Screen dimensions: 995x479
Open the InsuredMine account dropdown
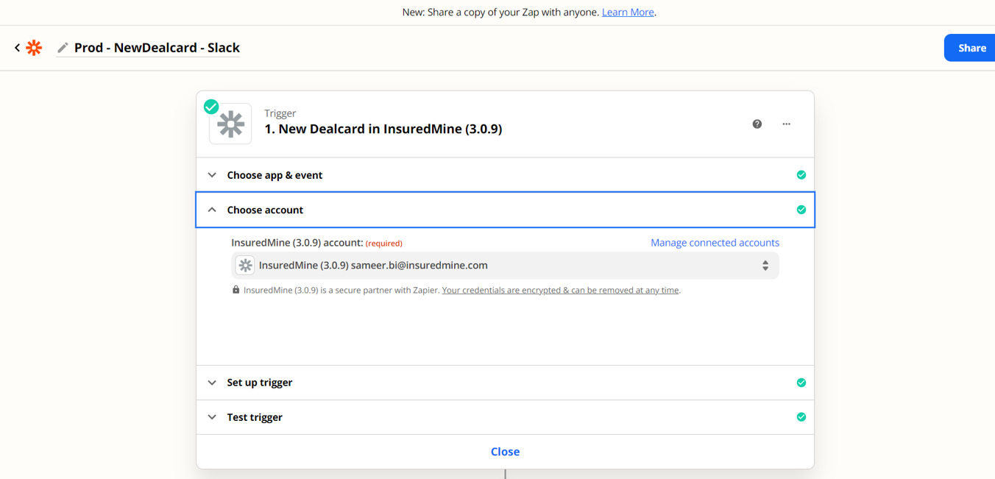505,266
